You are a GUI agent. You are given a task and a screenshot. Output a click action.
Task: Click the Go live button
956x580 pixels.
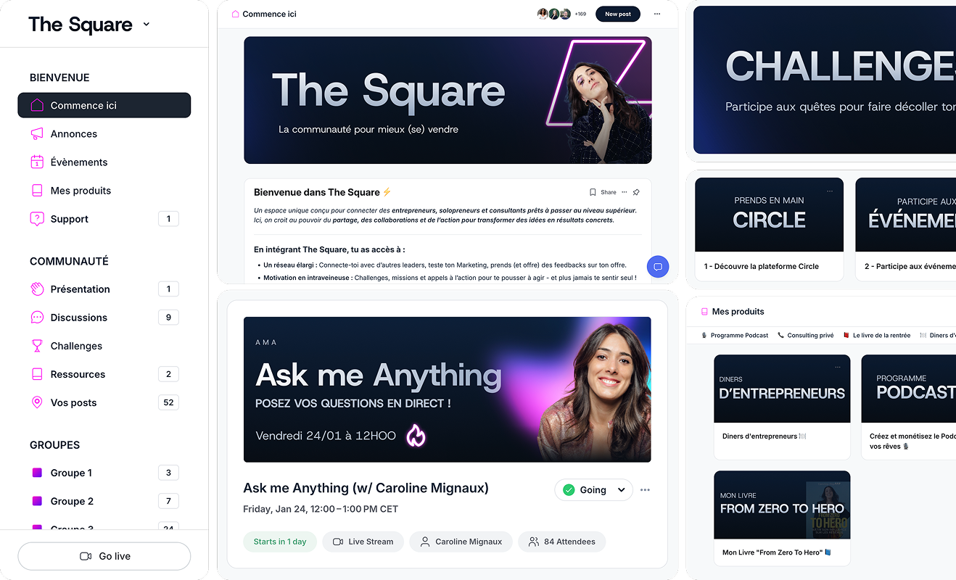click(104, 556)
